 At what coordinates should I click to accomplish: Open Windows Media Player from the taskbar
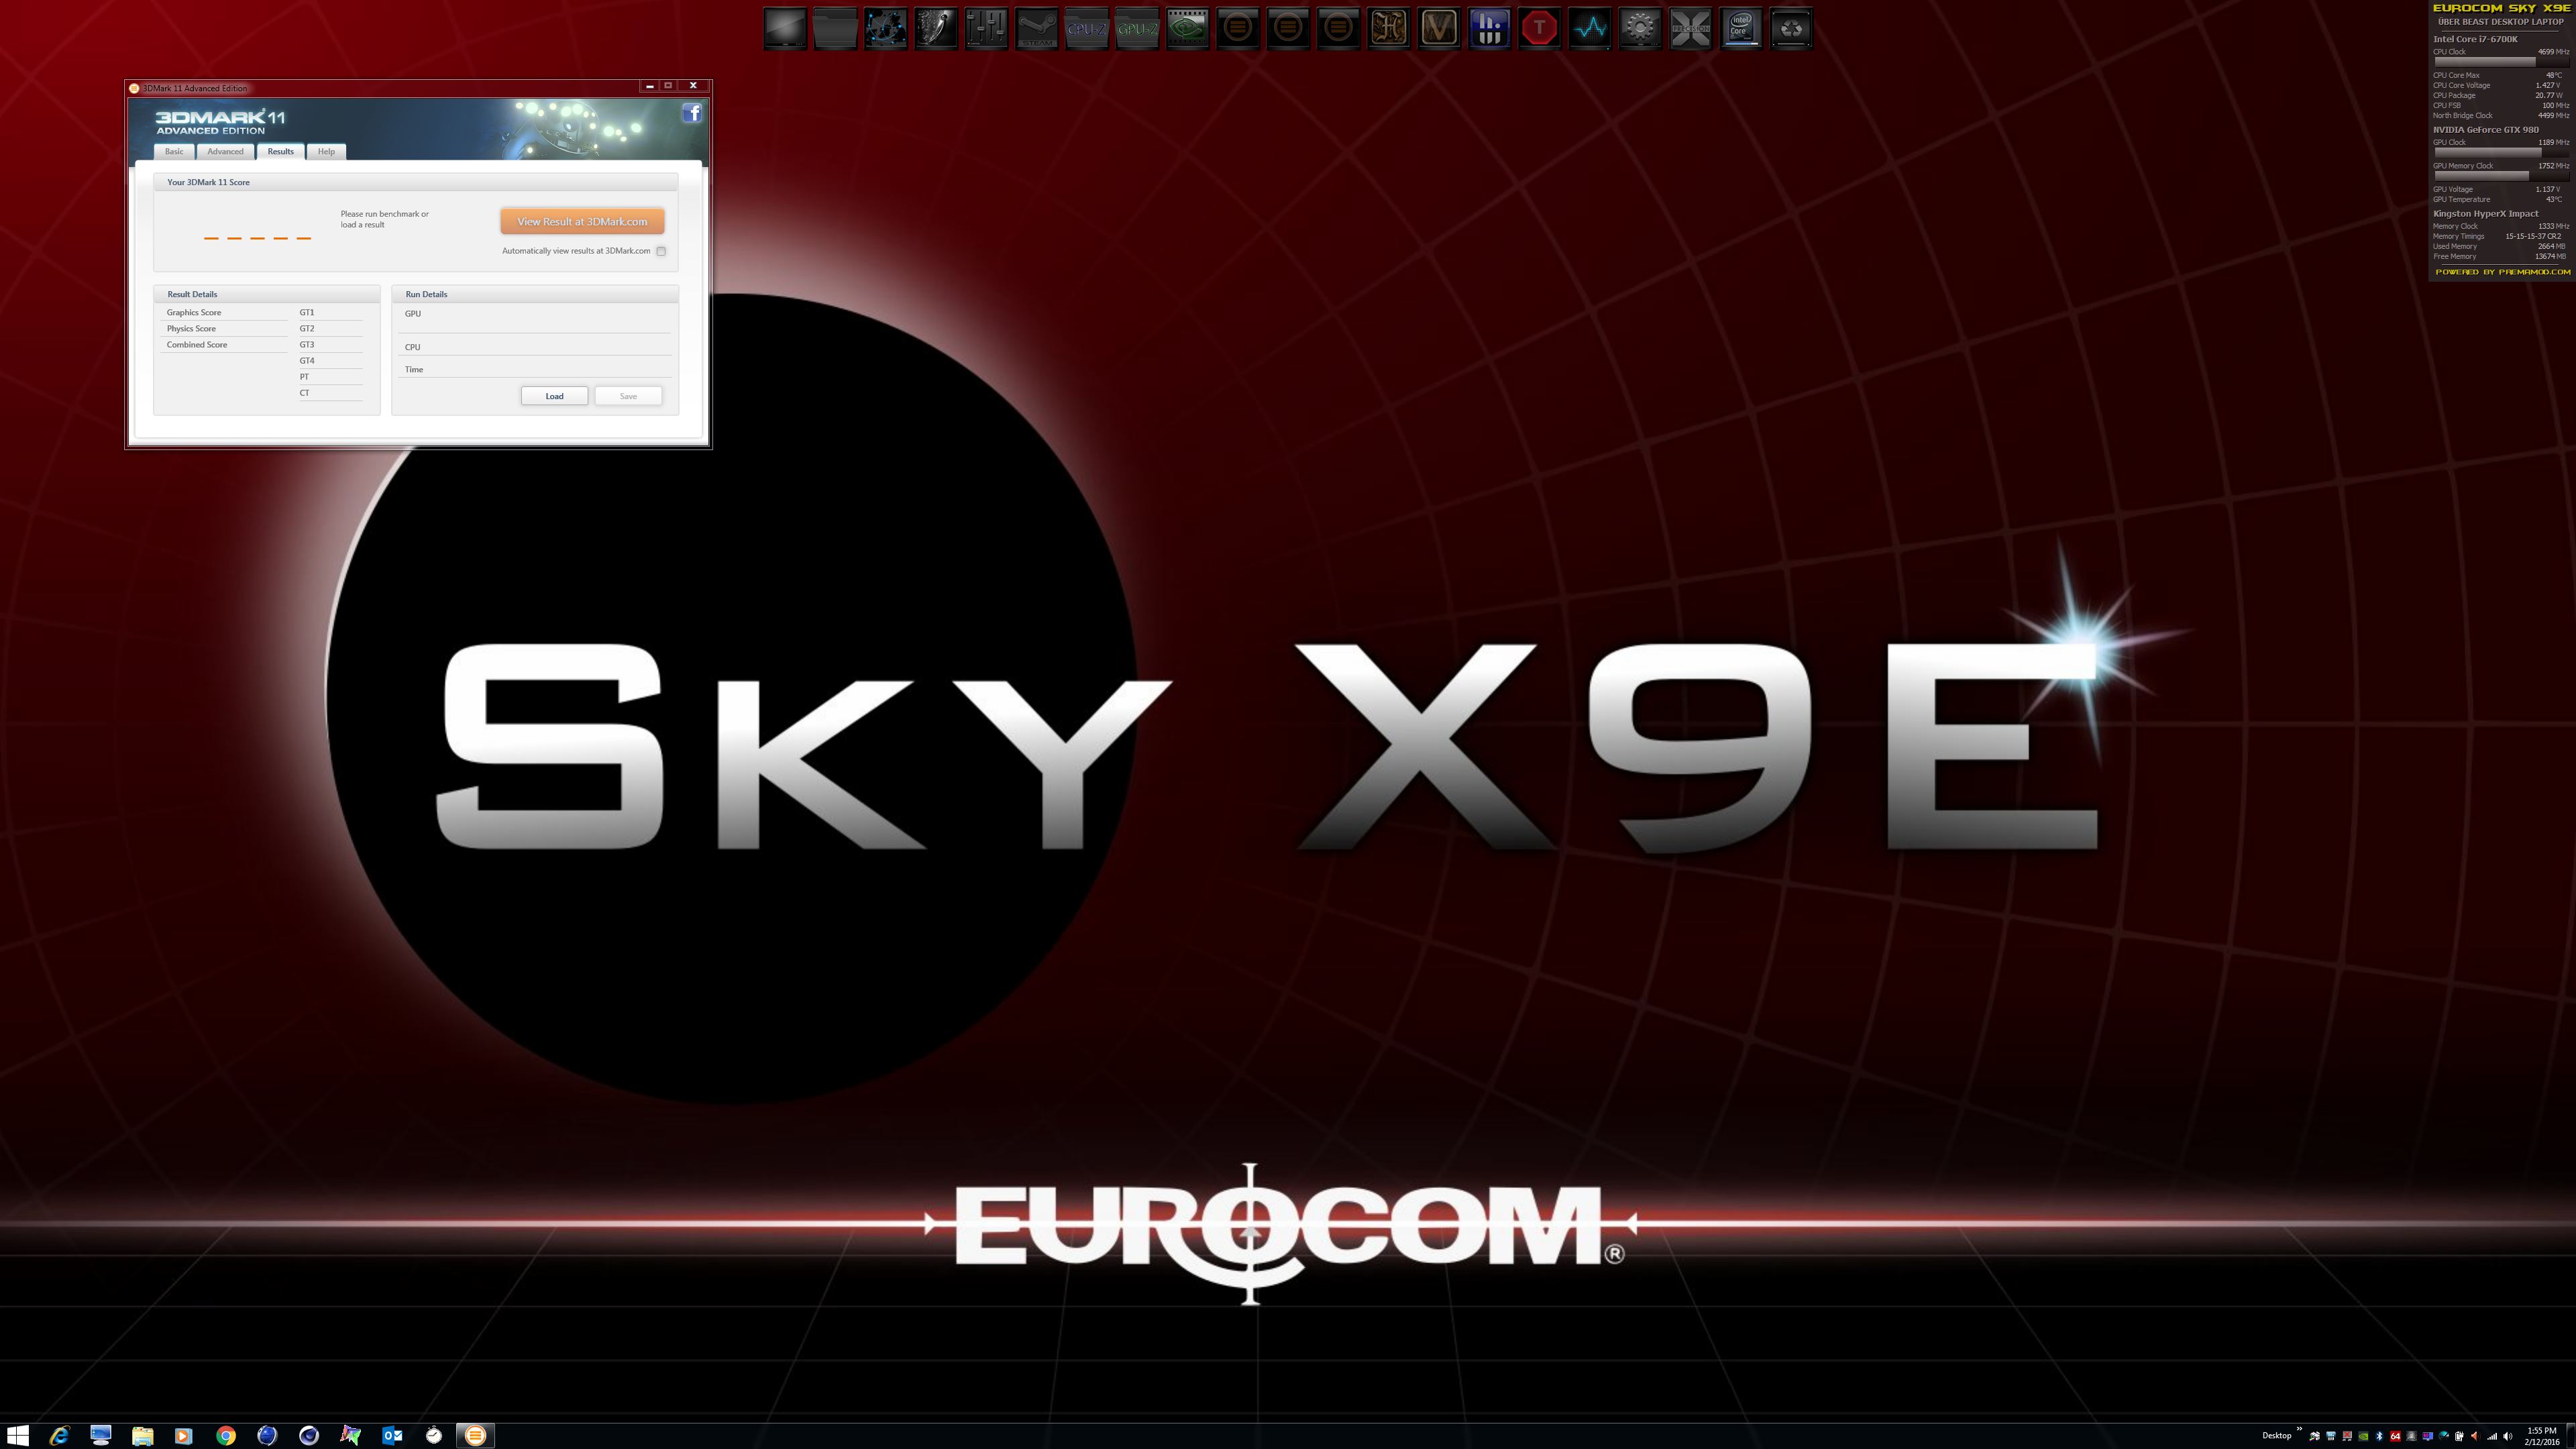(183, 1436)
